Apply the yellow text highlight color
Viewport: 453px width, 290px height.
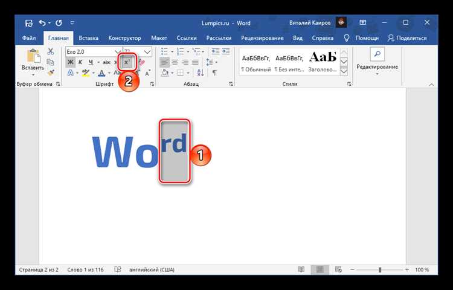[x=86, y=72]
